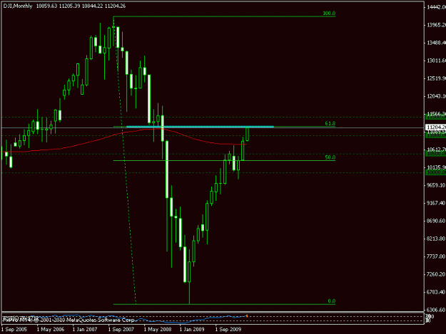Select the red moving average line
The image size is (446, 334).
point(124,140)
